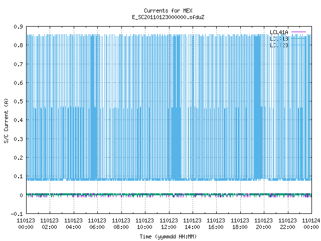Click the 110124 00:00 x-axis tick label
Image resolution: width=321 pixels, height=241 pixels.
click(x=311, y=224)
